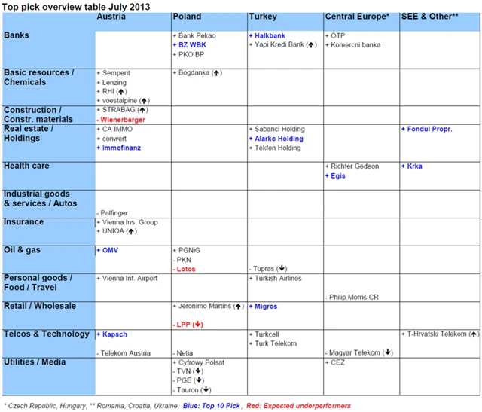Select the Basic resources / Chemicals row label

[38, 77]
